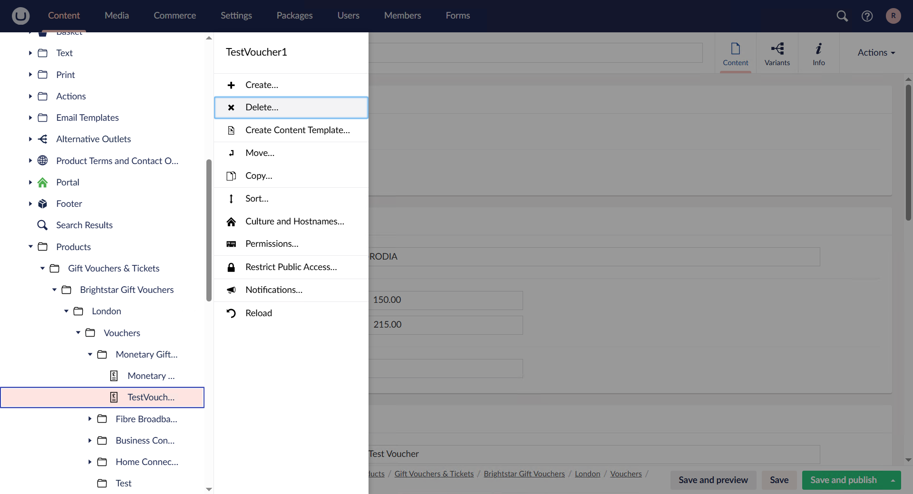Open the search magnifier icon
Viewport: 913px width, 494px height.
[x=842, y=16]
